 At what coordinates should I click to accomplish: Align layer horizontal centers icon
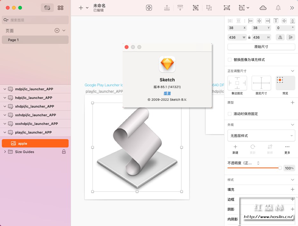(x=259, y=21)
